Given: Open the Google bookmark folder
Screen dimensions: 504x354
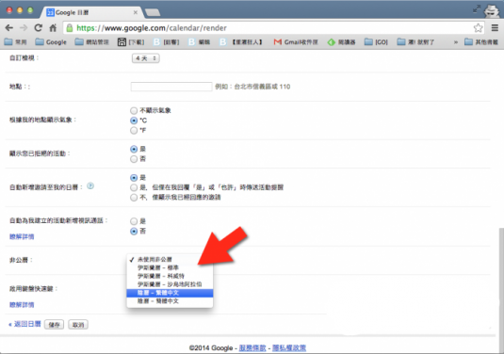Looking at the screenshot, I should [x=51, y=42].
